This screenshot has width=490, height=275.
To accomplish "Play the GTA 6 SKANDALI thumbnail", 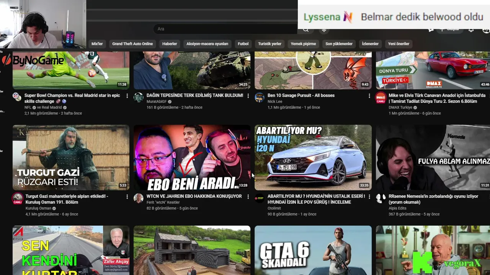I will tap(313, 250).
